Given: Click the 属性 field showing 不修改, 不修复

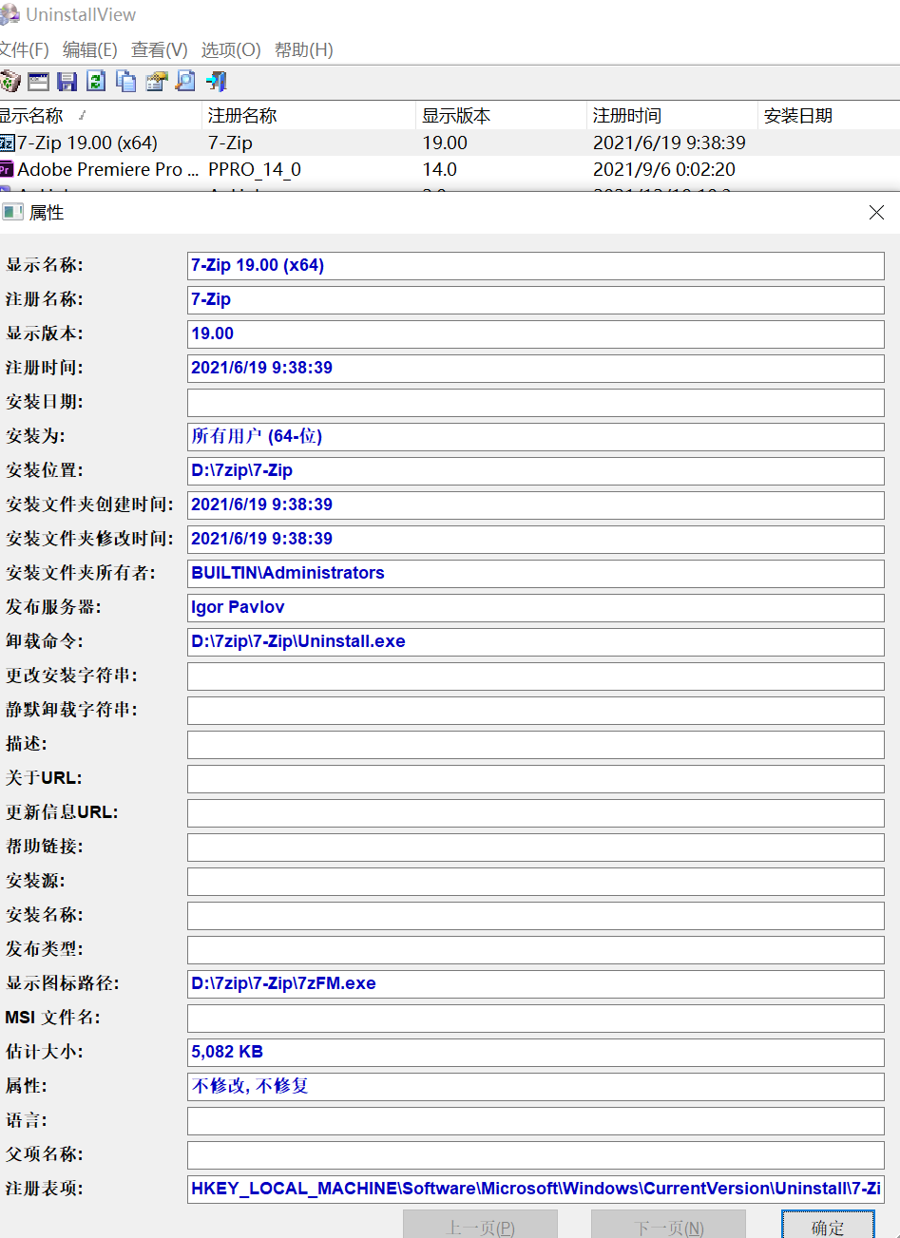Looking at the screenshot, I should pos(536,1086).
